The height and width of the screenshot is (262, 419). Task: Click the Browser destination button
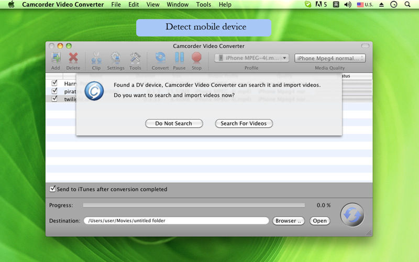click(x=289, y=221)
